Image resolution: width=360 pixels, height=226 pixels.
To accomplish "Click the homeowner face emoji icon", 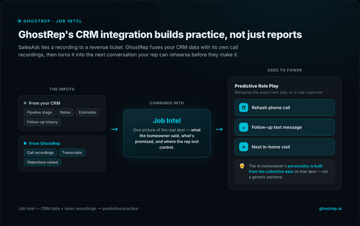I will click(x=242, y=166).
